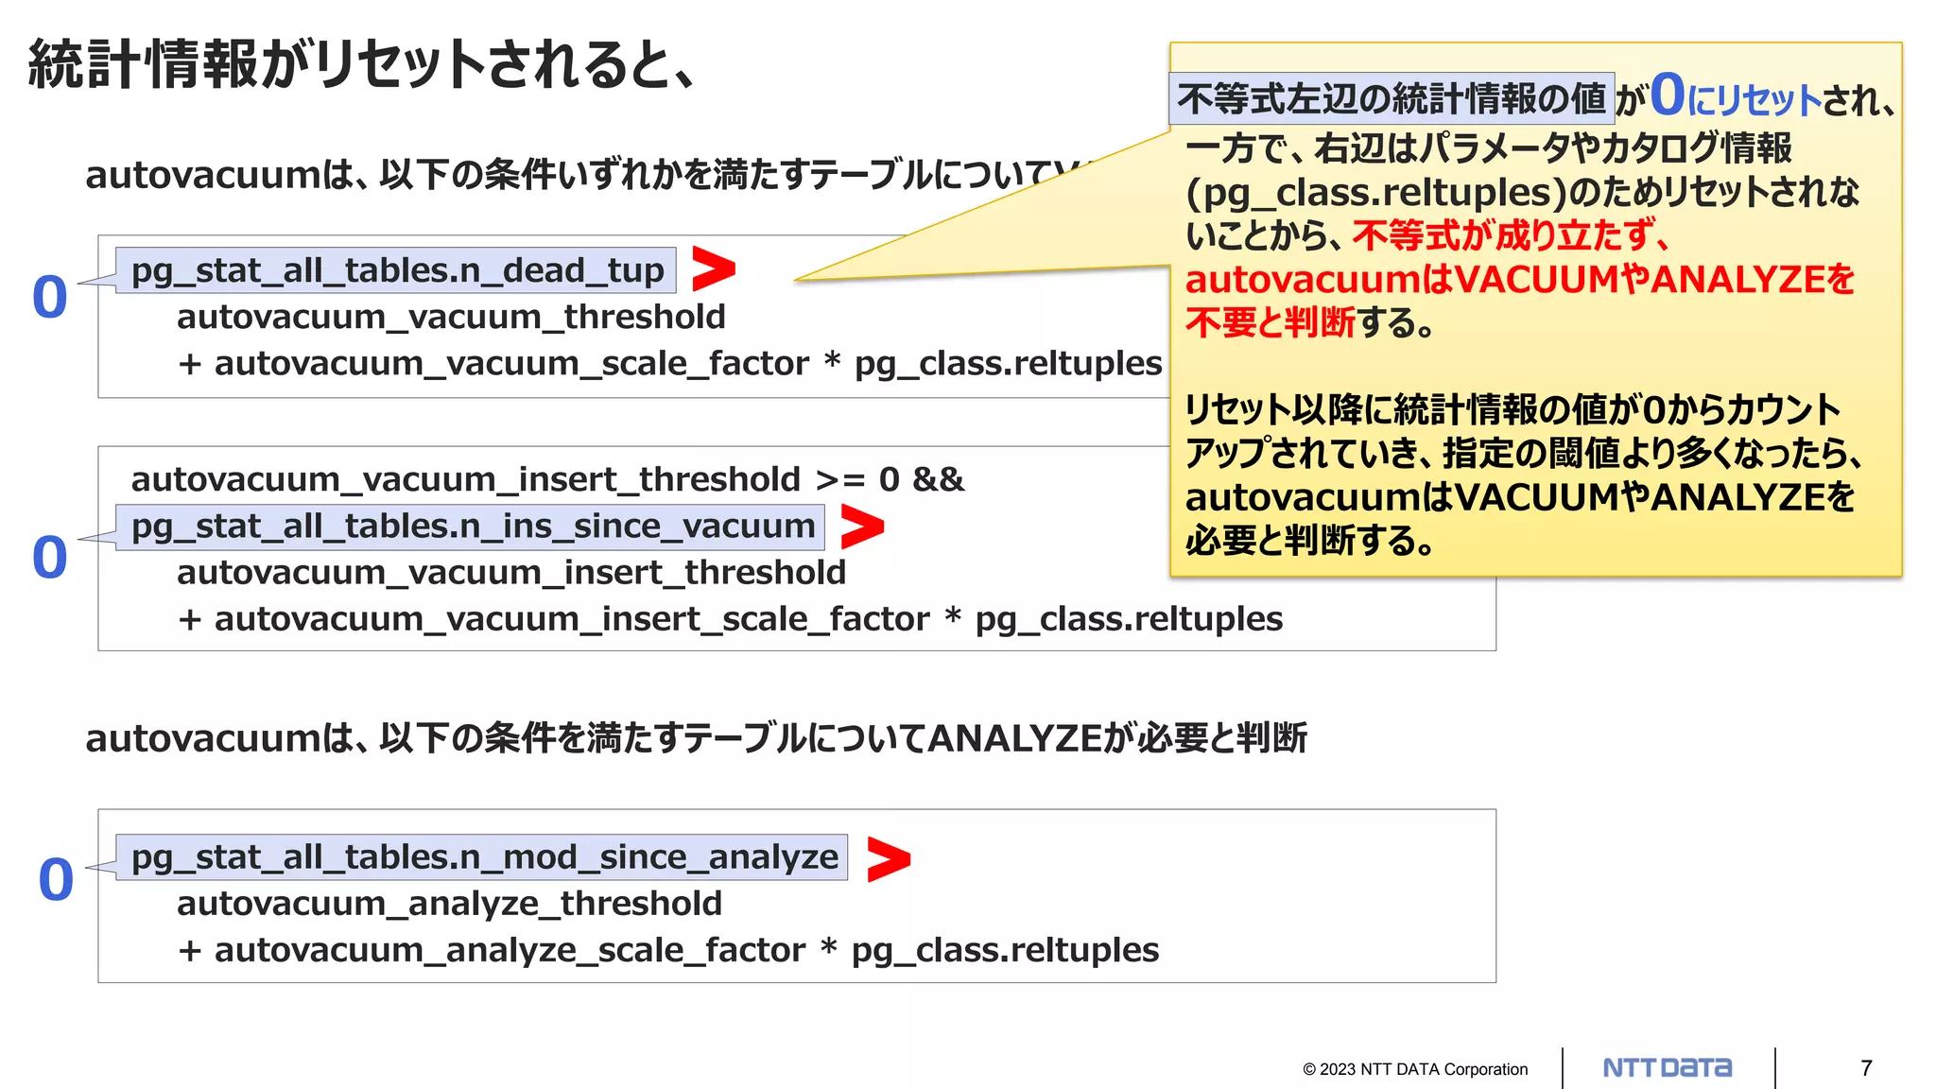Click red greater-than sign after n_dead_tup
Viewport: 1936px width, 1089px height.
pyautogui.click(x=713, y=269)
